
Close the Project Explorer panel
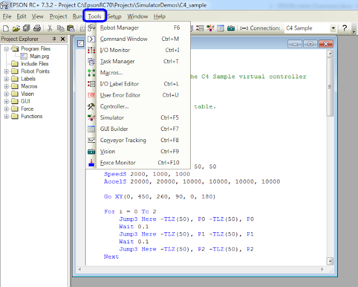tap(63, 39)
